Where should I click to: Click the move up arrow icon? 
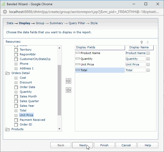point(141,42)
